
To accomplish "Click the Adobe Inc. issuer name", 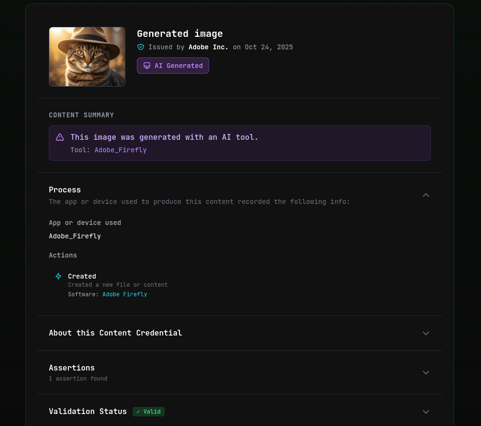I will (208, 47).
